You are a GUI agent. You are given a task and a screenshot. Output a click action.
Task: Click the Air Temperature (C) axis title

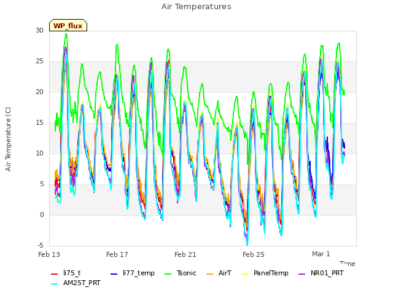click(8, 140)
